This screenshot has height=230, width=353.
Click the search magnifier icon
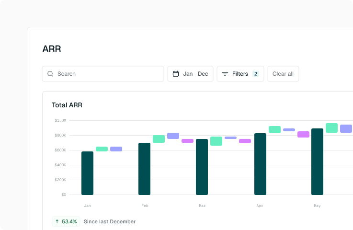click(50, 74)
